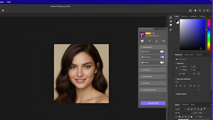Click the orange plugin icon in side strip
This screenshot has width=213, height=120.
point(171,30)
